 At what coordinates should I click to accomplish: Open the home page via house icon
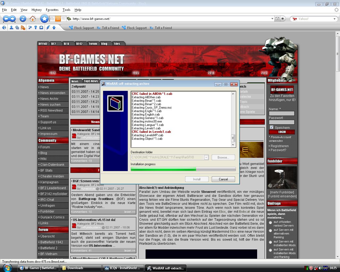[33, 19]
